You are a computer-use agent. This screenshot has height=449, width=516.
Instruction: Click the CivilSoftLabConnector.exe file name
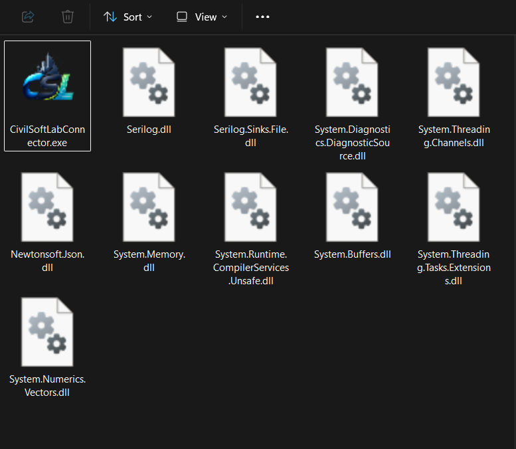[x=47, y=136]
